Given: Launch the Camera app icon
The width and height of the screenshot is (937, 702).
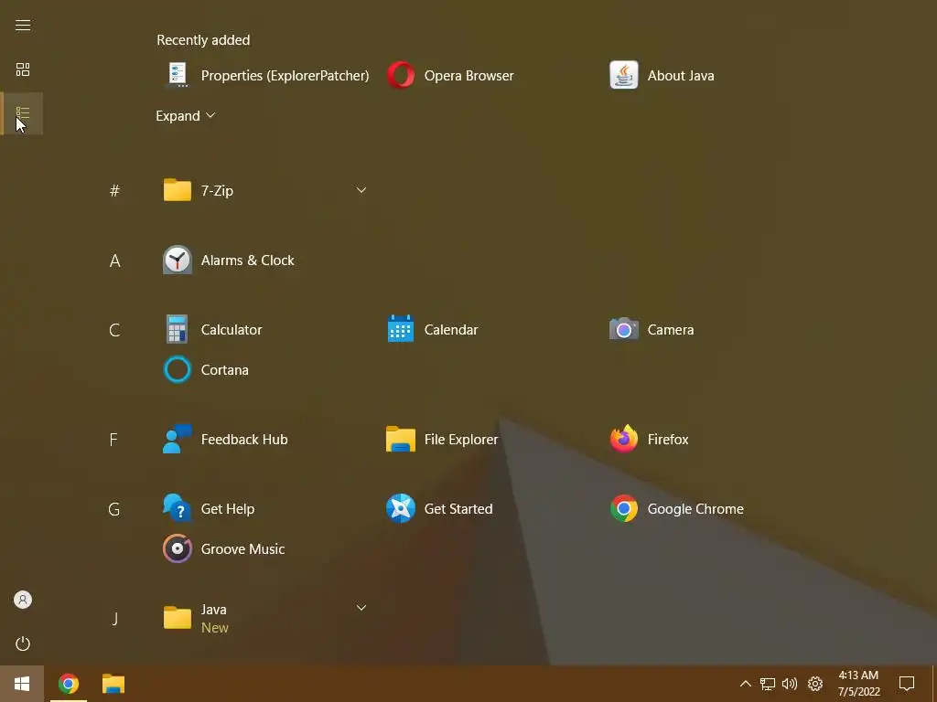Looking at the screenshot, I should (x=624, y=329).
